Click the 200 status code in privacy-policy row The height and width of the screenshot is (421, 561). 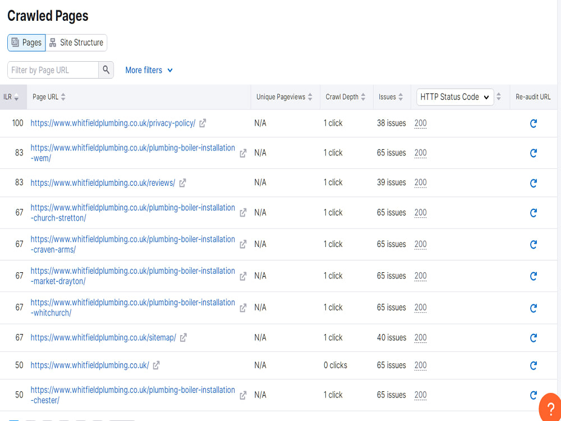click(x=420, y=123)
